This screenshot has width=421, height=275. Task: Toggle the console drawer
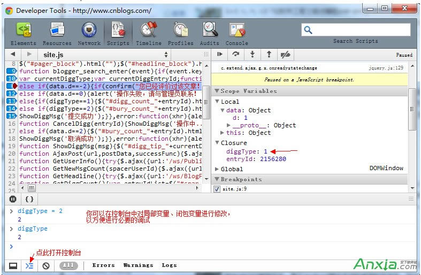pyautogui.click(x=29, y=266)
